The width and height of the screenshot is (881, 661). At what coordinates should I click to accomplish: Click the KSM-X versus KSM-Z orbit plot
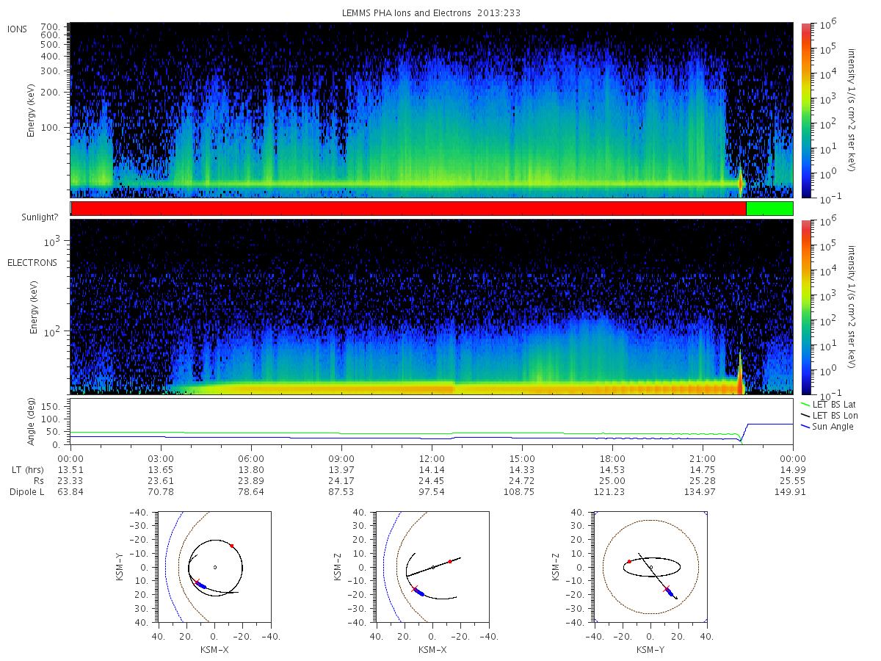432,567
